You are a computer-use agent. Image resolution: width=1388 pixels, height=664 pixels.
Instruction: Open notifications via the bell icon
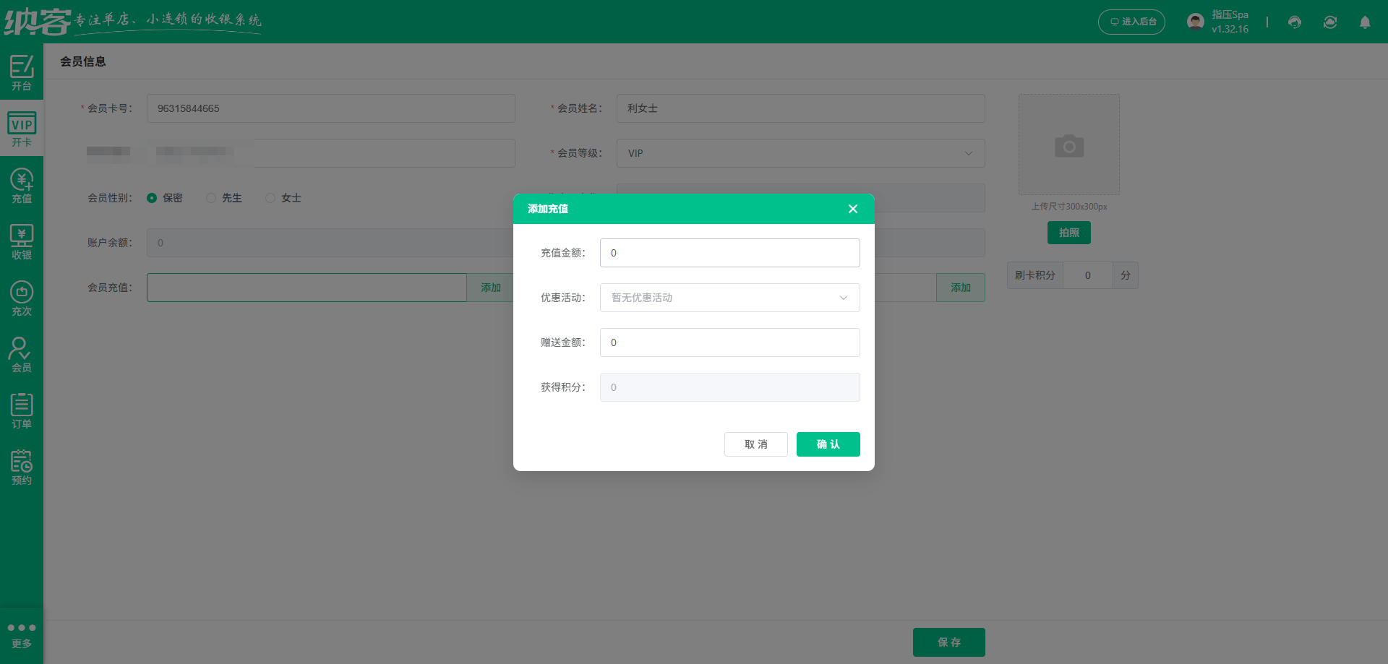click(x=1365, y=22)
